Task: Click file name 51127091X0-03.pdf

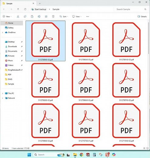Action: (x=126, y=60)
